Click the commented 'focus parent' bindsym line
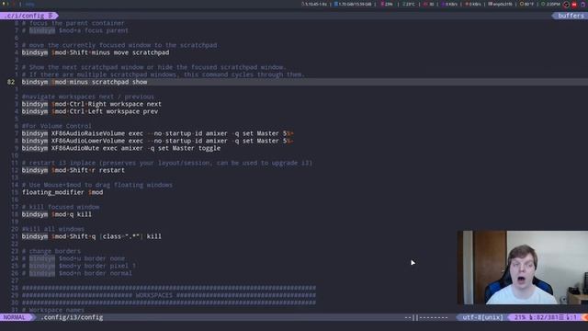Image resolution: width=588 pixels, height=331 pixels. point(75,30)
